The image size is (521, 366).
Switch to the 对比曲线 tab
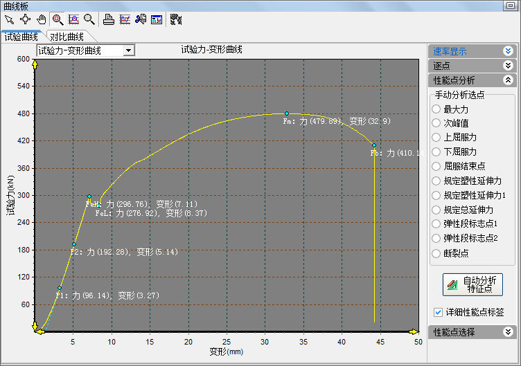[67, 37]
